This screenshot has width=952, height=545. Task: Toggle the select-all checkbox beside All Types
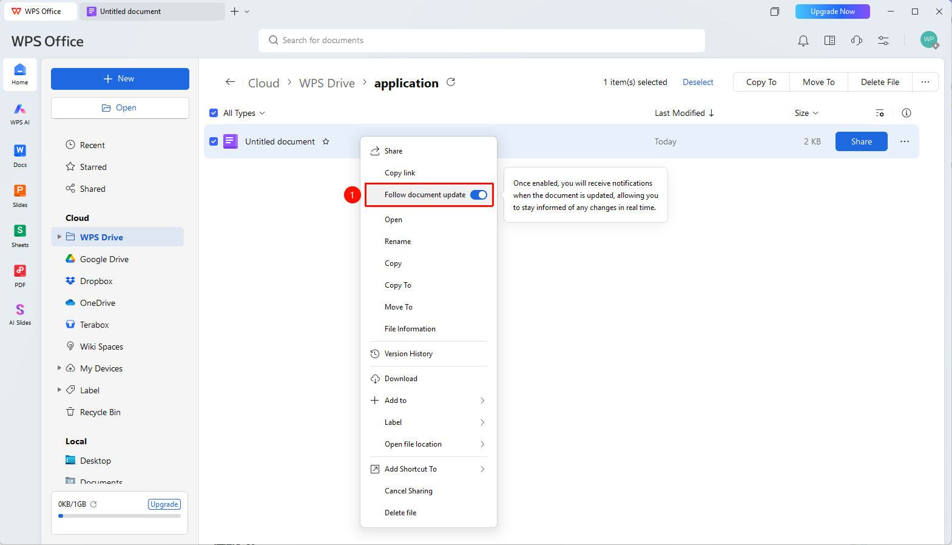pos(214,113)
